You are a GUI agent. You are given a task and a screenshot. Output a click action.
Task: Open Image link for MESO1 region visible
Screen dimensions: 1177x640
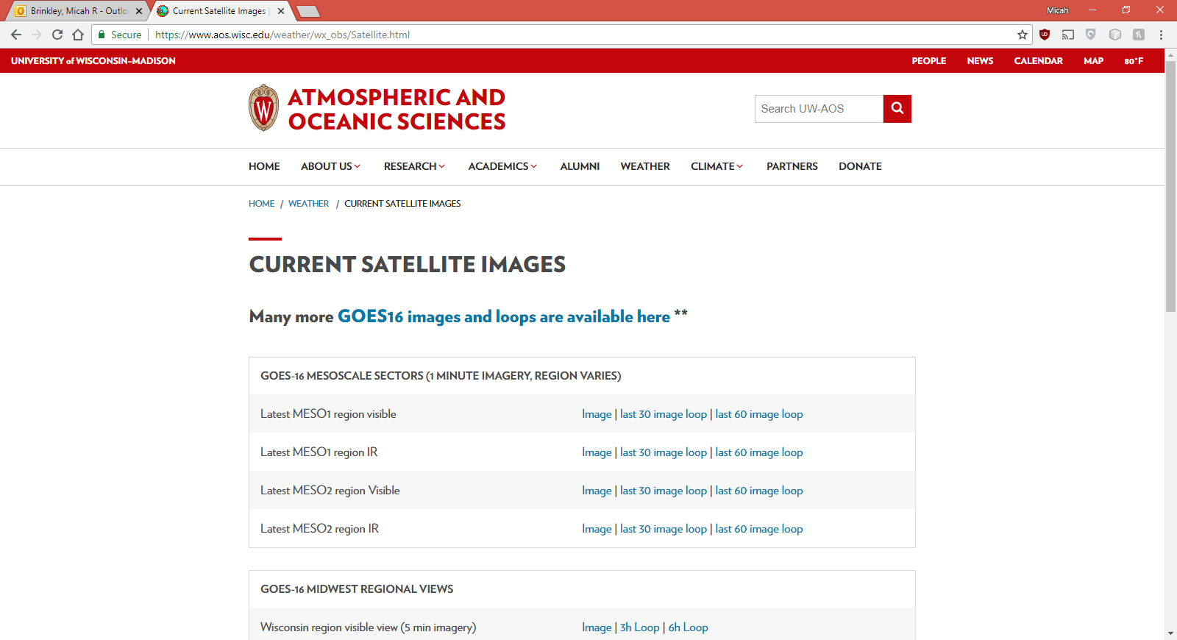click(x=597, y=414)
